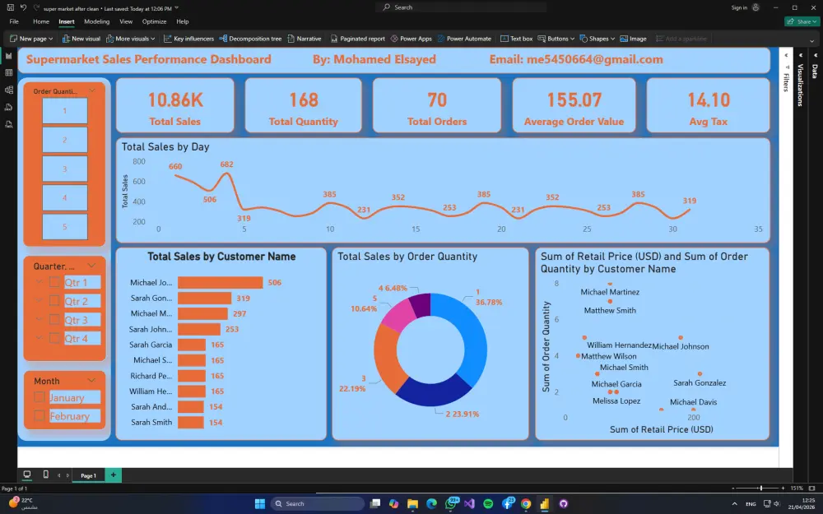
Task: Check the Qtr 4 checkbox
Action: (54, 338)
